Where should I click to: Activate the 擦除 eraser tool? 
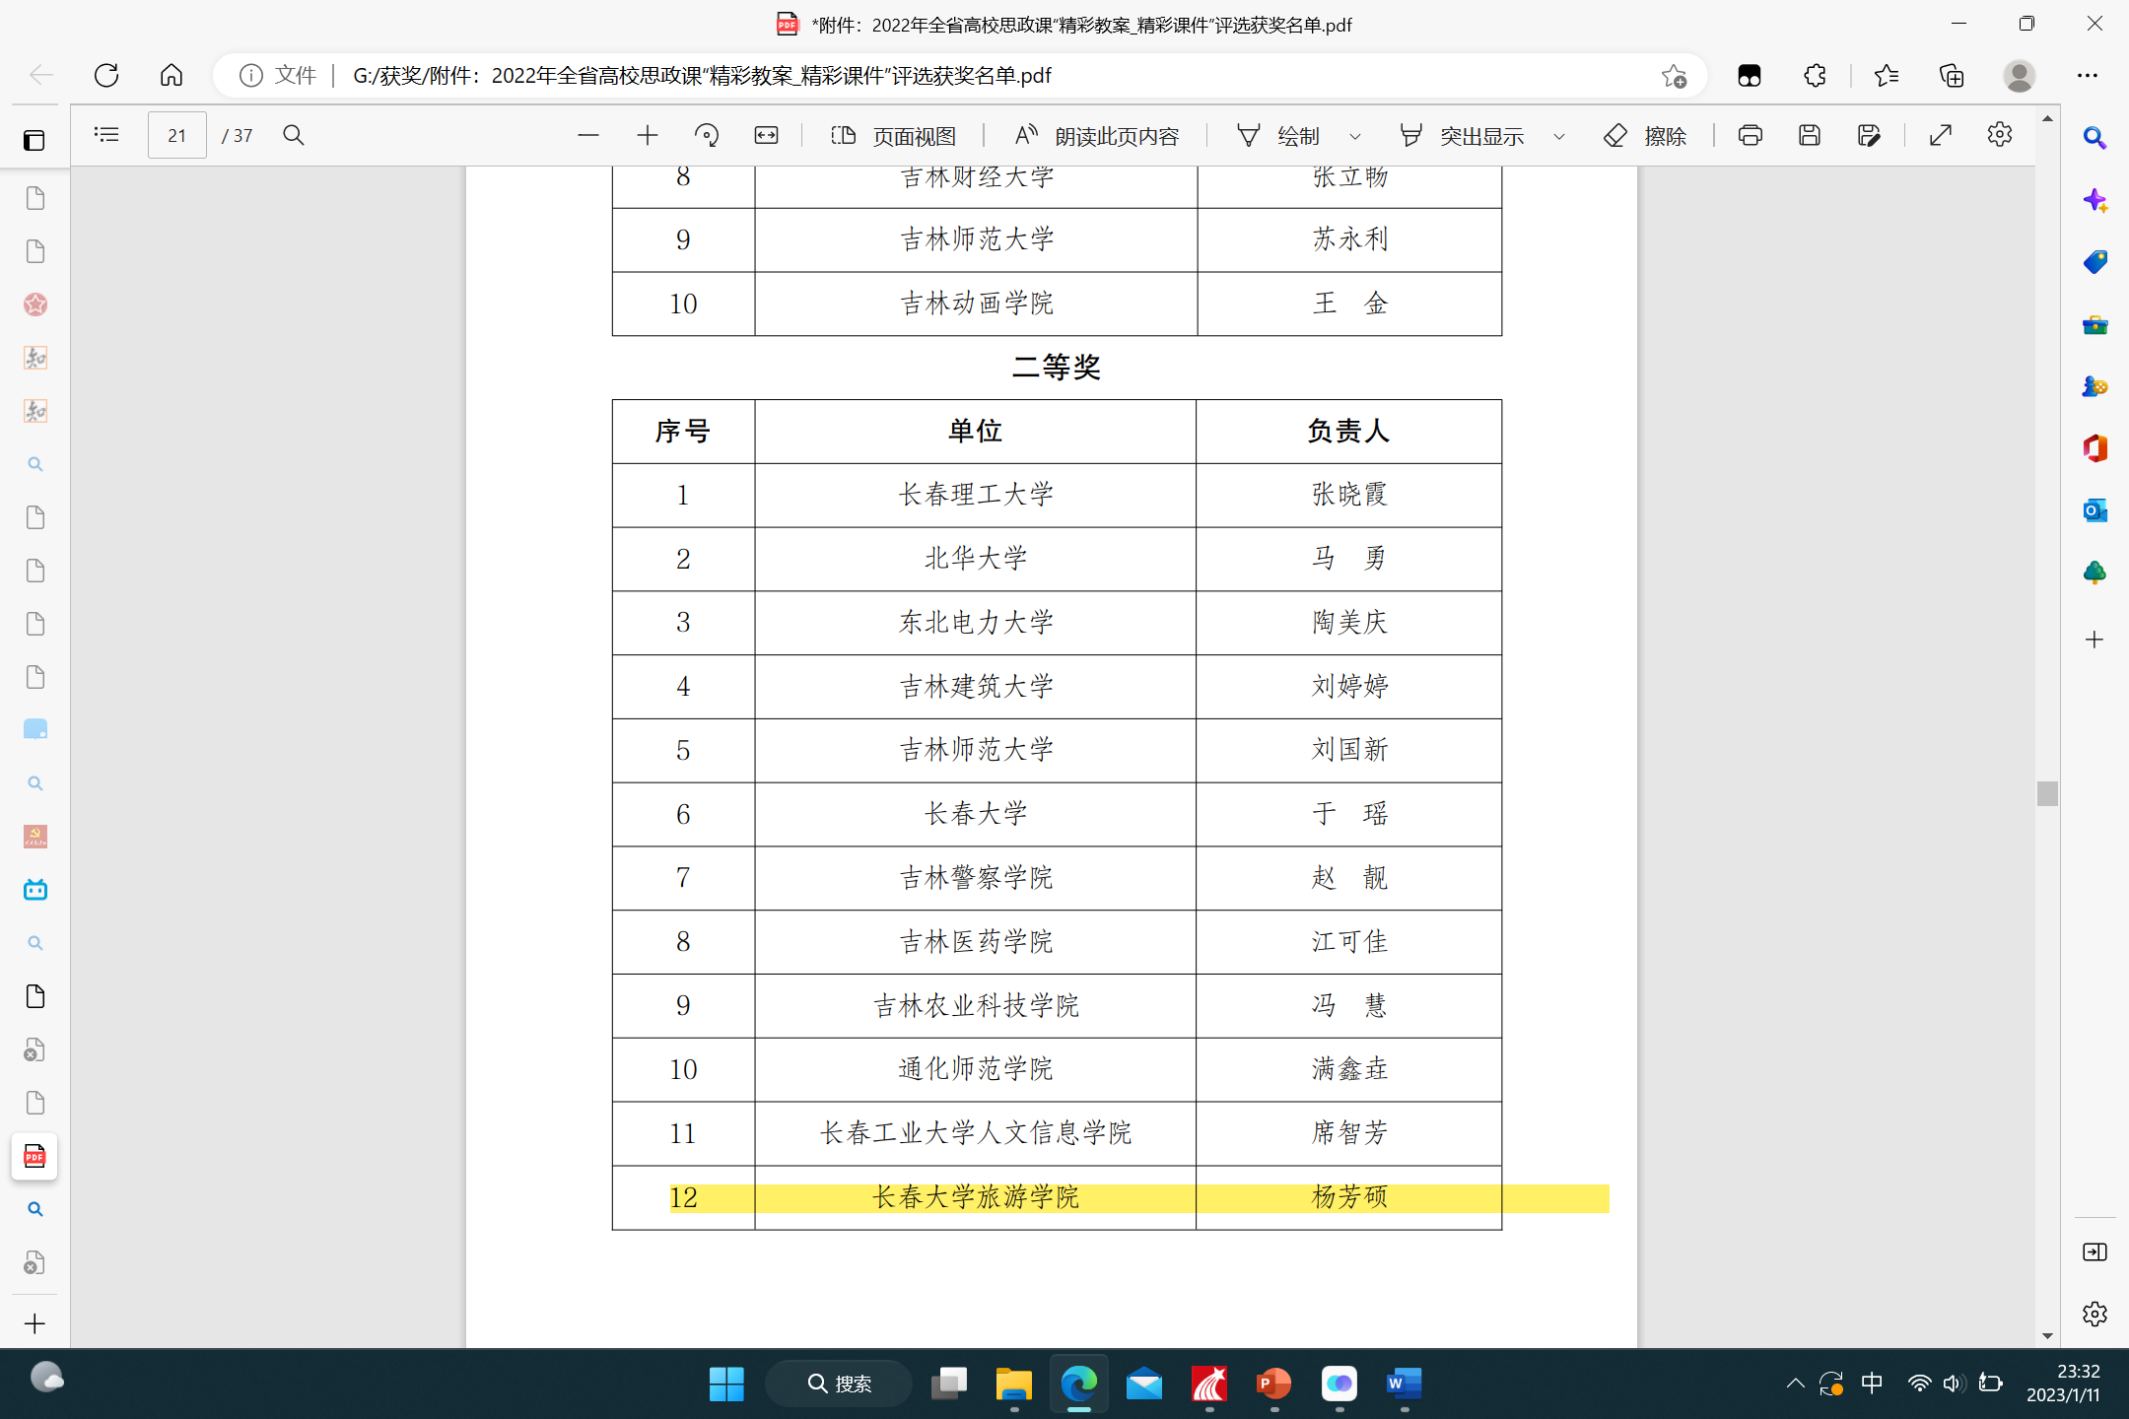pos(1648,135)
